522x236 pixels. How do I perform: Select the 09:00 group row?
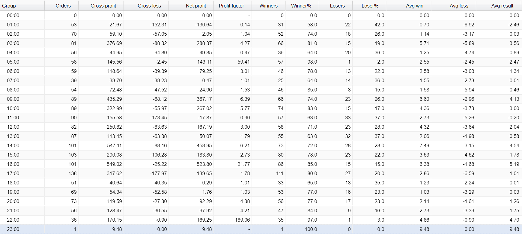(x=261, y=99)
